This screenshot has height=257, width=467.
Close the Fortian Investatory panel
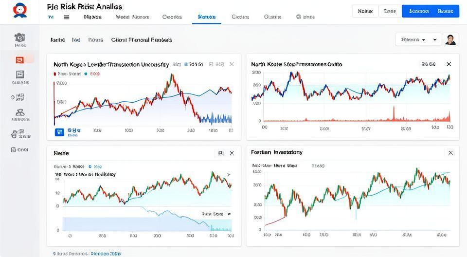pos(450,153)
